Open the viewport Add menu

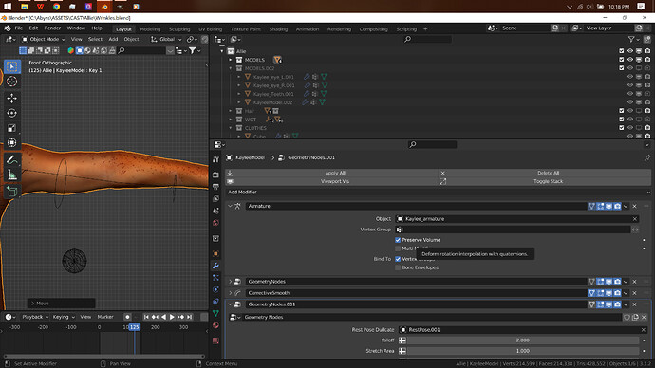click(113, 39)
